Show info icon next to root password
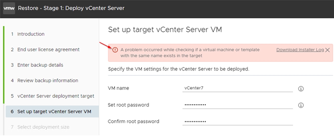This screenshot has height=136, width=334. pos(301,105)
